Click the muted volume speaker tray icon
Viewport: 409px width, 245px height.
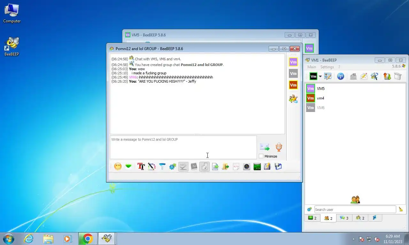tap(376, 239)
